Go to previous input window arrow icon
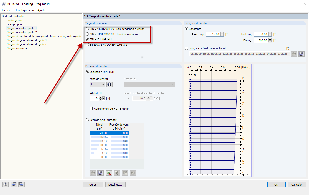The height and width of the screenshot is (195, 309). [14, 185]
